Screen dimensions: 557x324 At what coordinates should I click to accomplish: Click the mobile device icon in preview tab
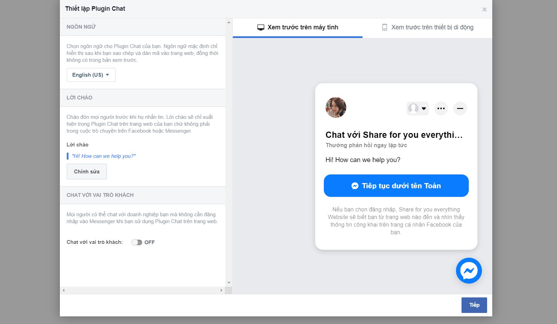point(384,28)
